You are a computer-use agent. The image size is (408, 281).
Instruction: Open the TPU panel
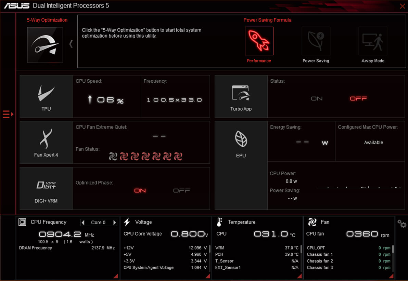pos(46,97)
